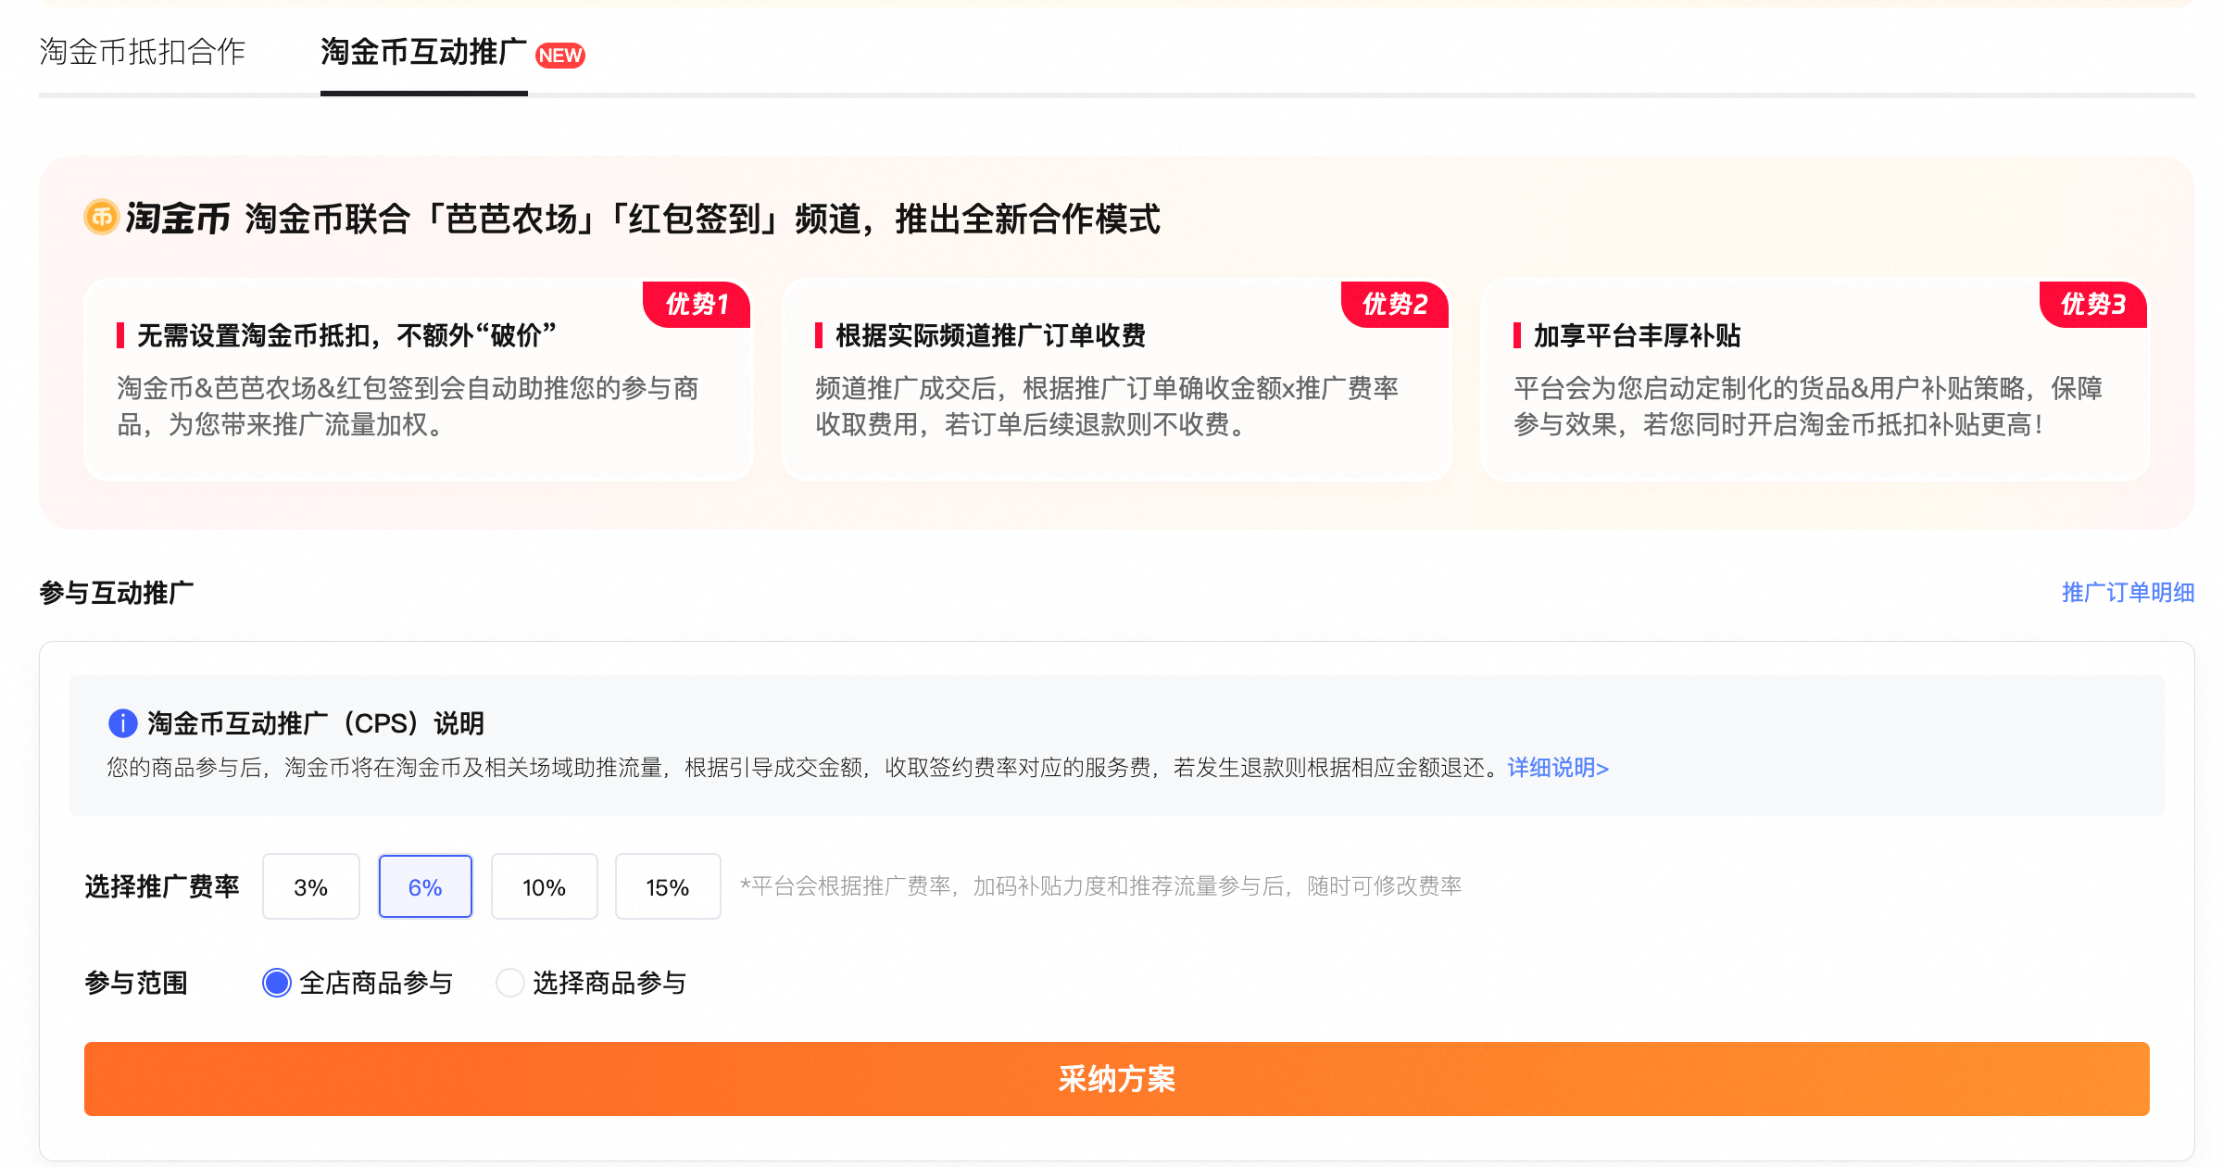
Task: Click the 选择推广费率 label
Action: pyautogui.click(x=162, y=886)
